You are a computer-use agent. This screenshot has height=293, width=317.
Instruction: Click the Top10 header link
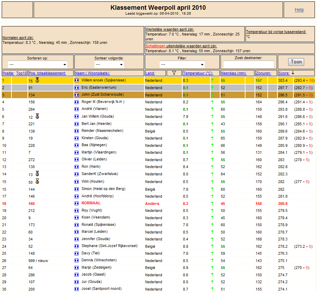pos(22,73)
